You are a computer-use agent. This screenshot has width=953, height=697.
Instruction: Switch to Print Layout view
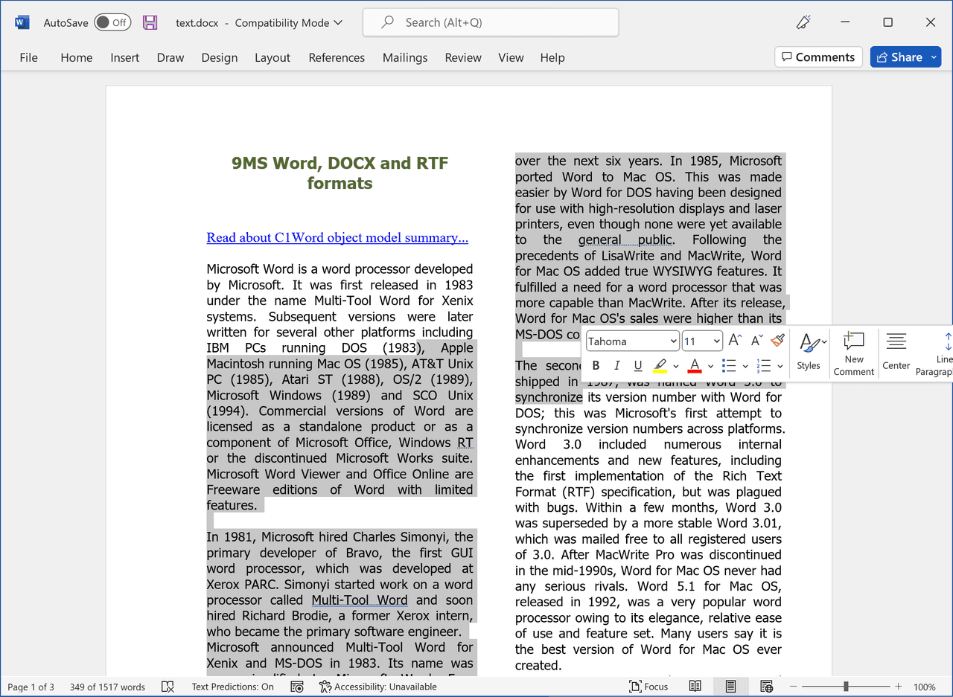(x=730, y=687)
